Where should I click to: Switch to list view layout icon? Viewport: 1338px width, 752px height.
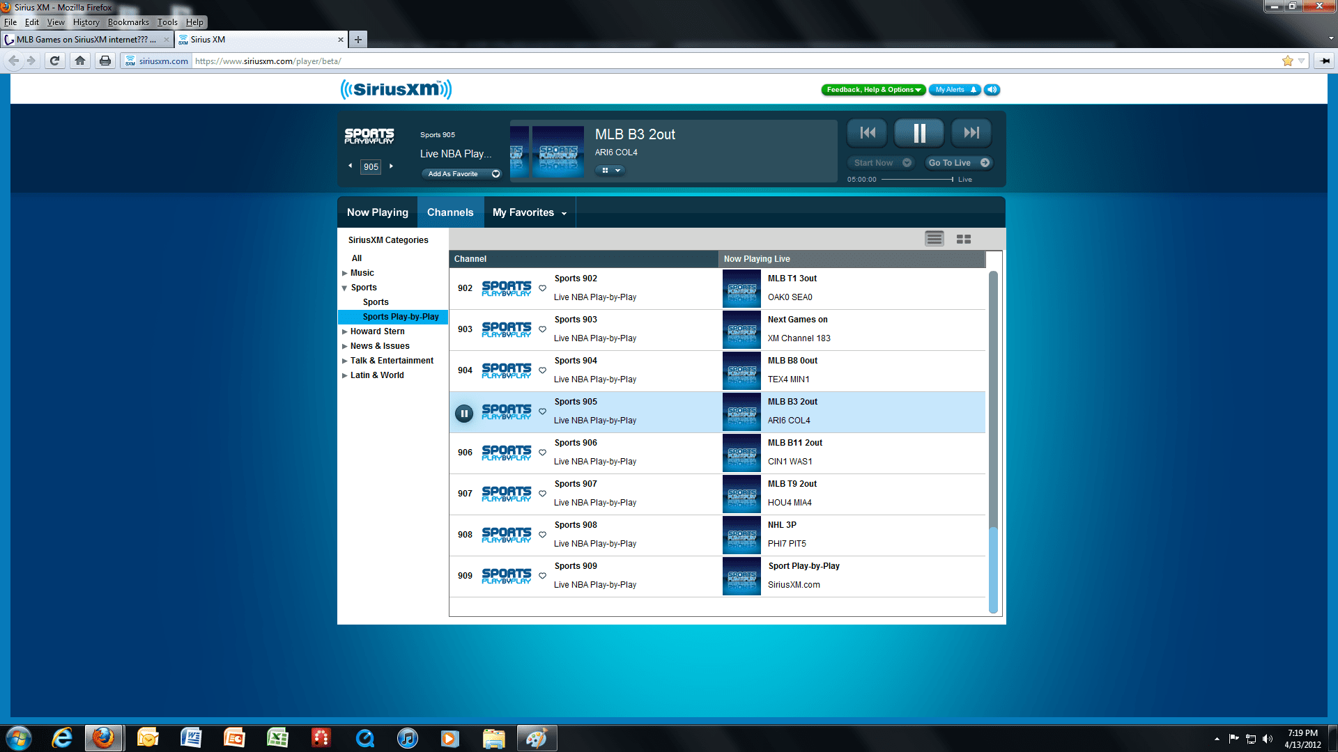coord(934,239)
